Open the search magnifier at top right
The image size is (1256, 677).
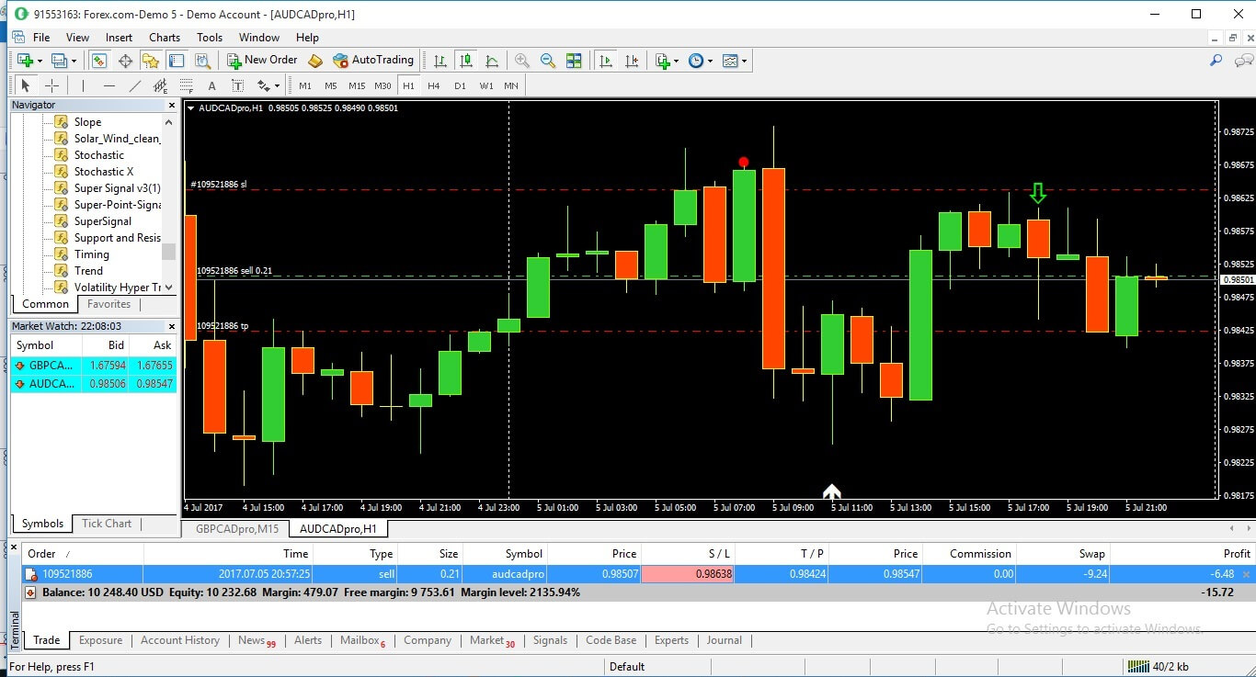coord(1216,61)
